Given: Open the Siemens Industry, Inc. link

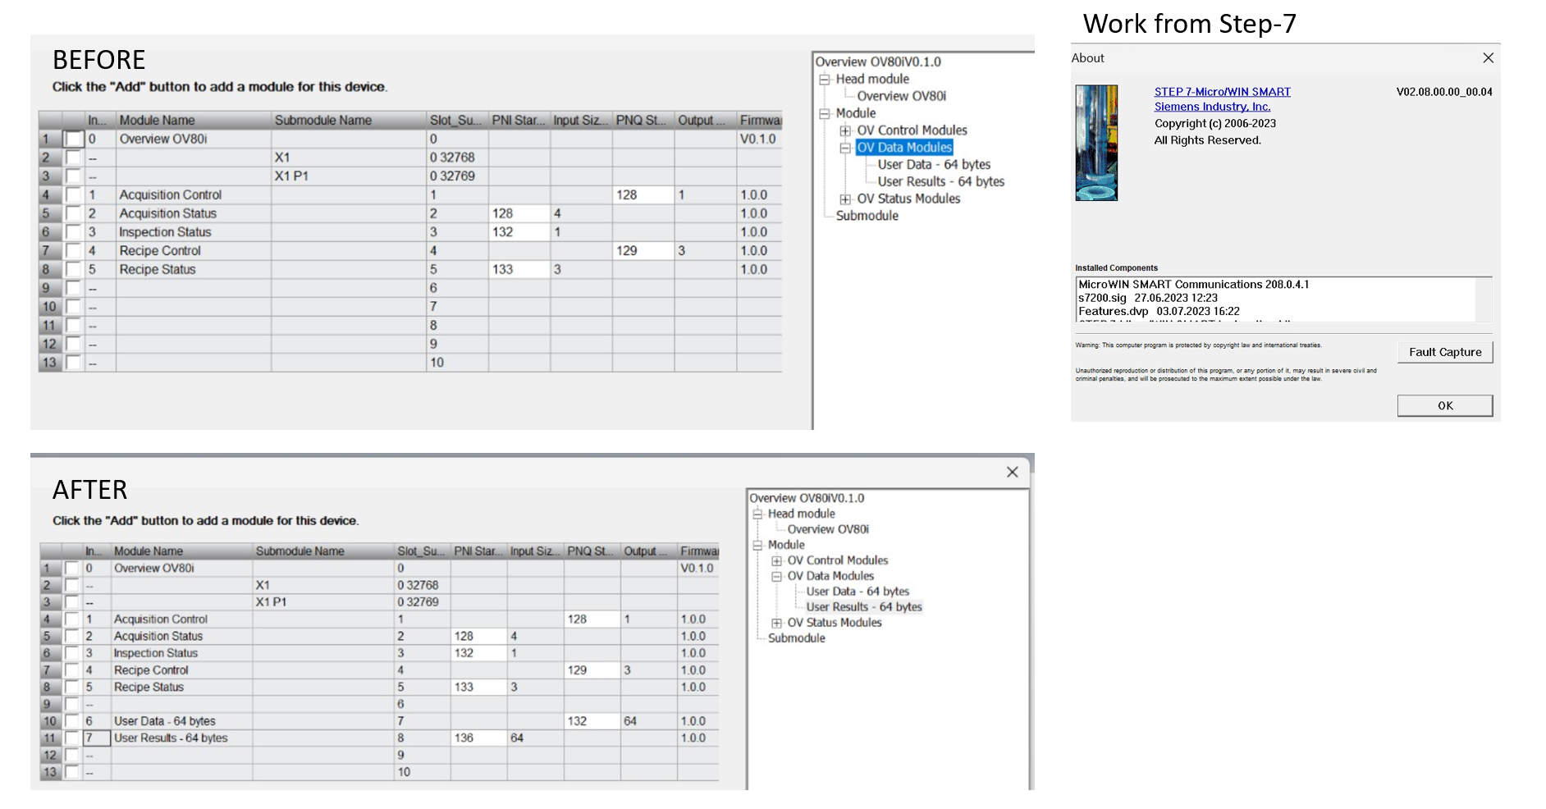Looking at the screenshot, I should (x=1214, y=107).
